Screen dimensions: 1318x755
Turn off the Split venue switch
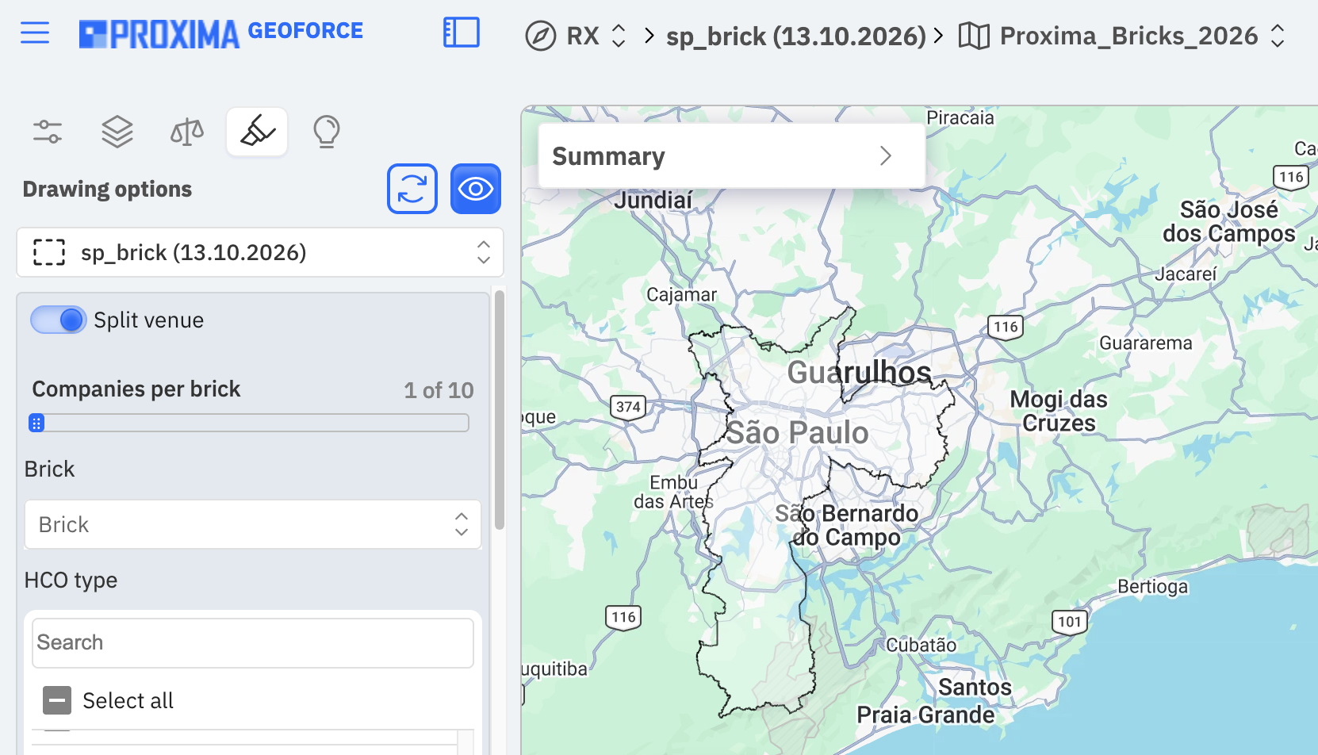[59, 320]
